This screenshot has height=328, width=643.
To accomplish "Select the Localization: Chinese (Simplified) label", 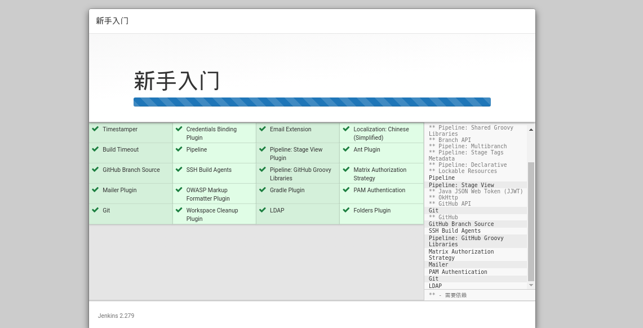I will pos(381,133).
